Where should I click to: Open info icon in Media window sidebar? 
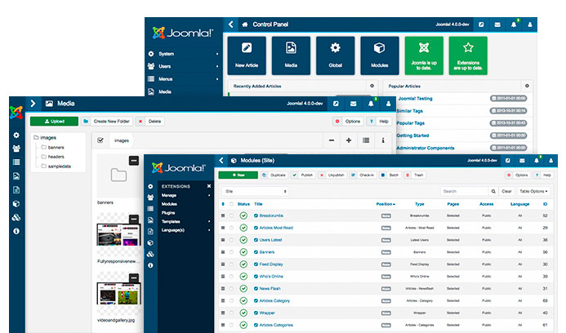[16, 231]
